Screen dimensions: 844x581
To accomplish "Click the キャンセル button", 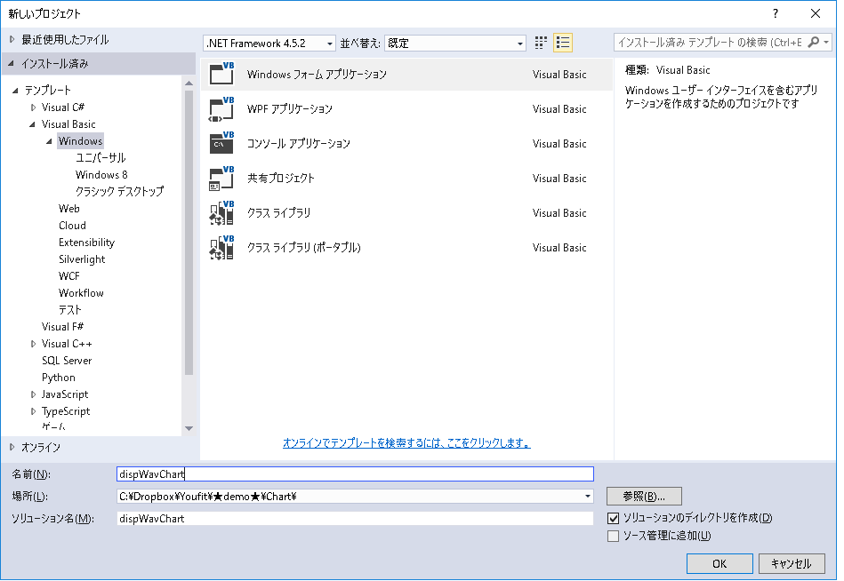I will click(x=792, y=563).
